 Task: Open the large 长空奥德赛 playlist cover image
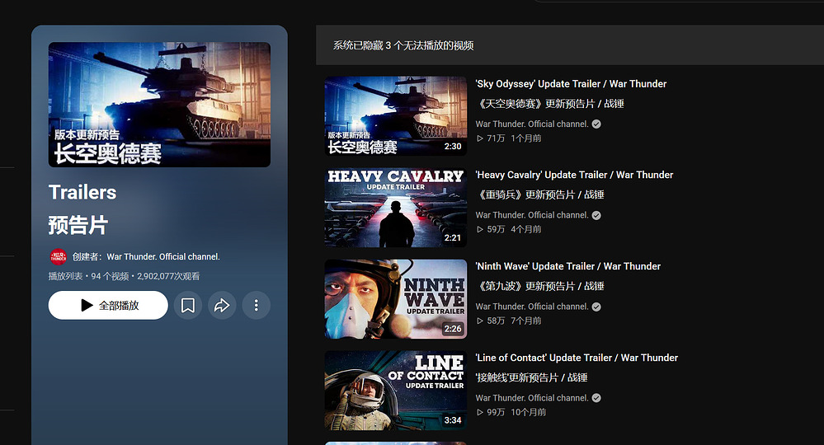(159, 105)
